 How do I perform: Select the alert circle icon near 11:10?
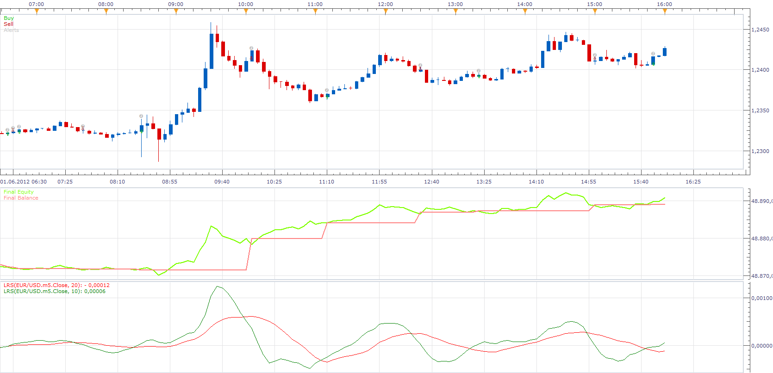point(327,90)
